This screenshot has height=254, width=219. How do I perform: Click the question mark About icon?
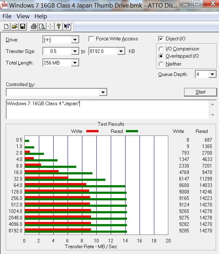(x=59, y=26)
